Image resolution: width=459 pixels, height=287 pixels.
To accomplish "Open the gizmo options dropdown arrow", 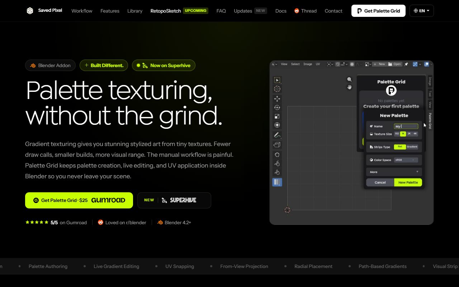I will coord(420,64).
